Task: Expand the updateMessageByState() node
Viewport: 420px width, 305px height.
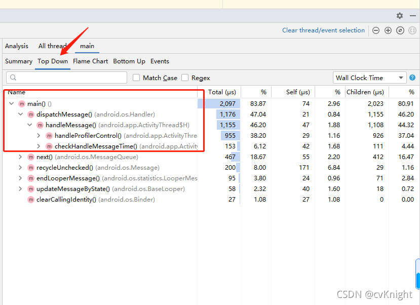Action: pyautogui.click(x=20, y=189)
